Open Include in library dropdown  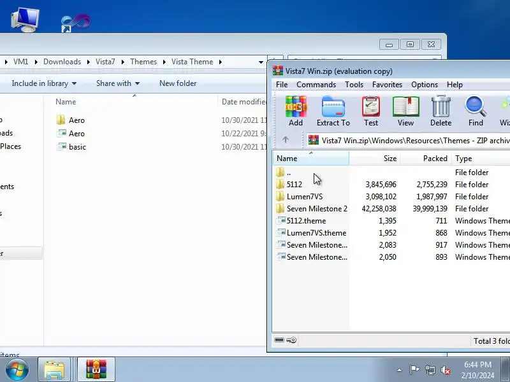coord(44,83)
